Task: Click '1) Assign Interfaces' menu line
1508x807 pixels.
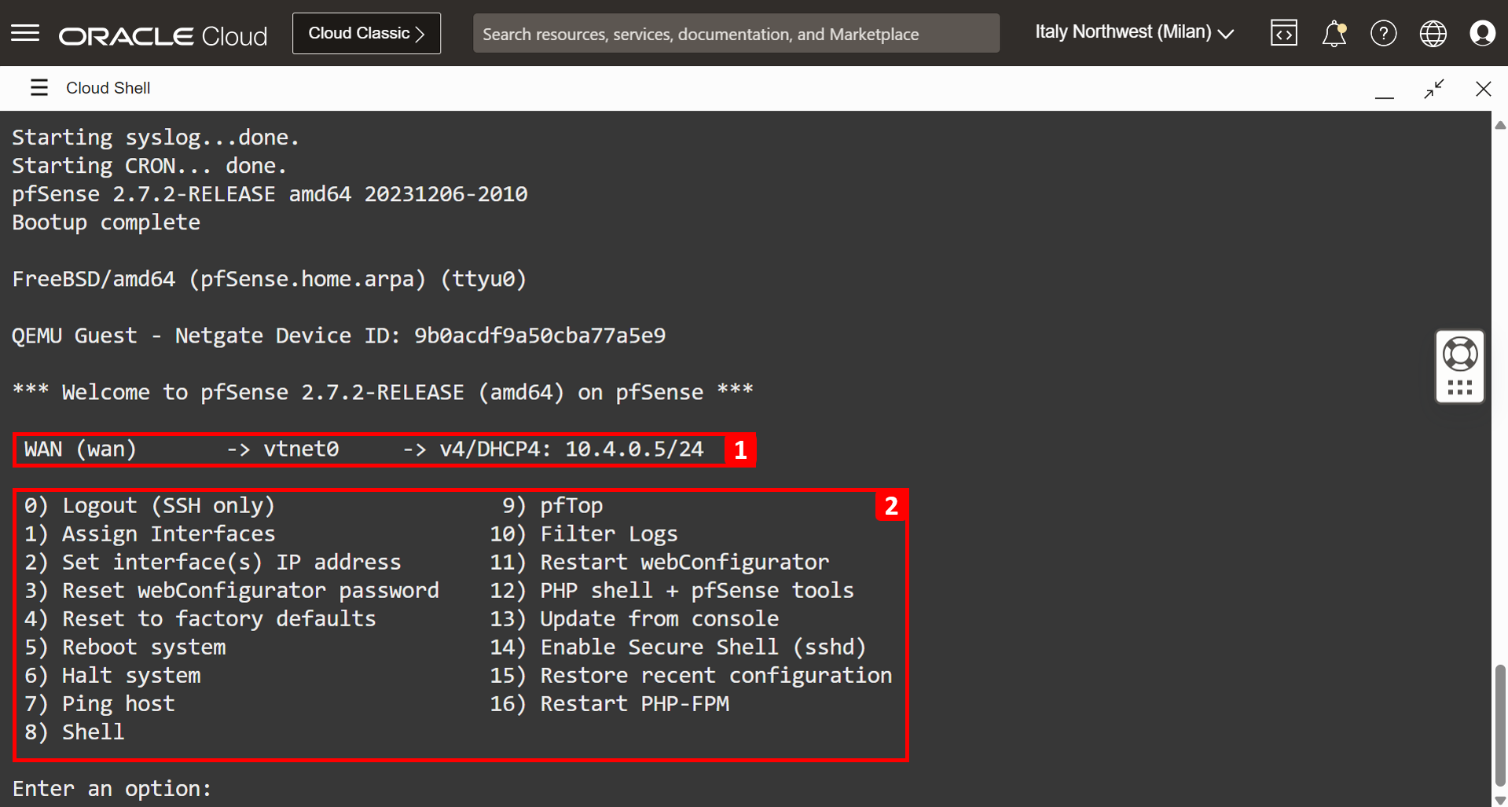Action: pyautogui.click(x=149, y=534)
